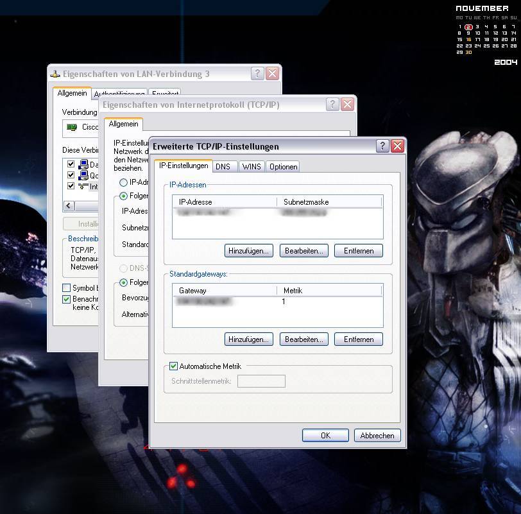521x514 pixels.
Task: Click day 30 on the desktop calendar
Action: [468, 52]
